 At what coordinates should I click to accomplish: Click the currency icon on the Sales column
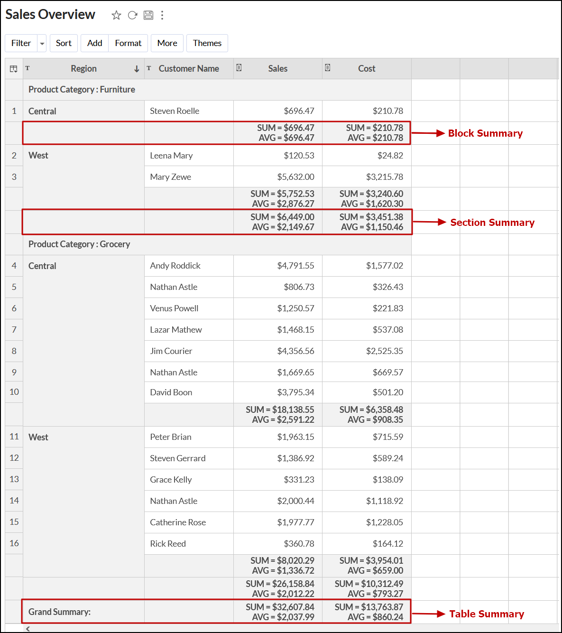pos(240,68)
